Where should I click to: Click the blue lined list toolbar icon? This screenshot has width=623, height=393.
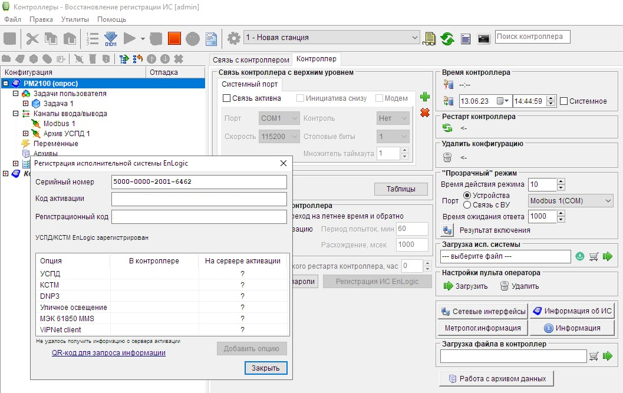click(466, 38)
